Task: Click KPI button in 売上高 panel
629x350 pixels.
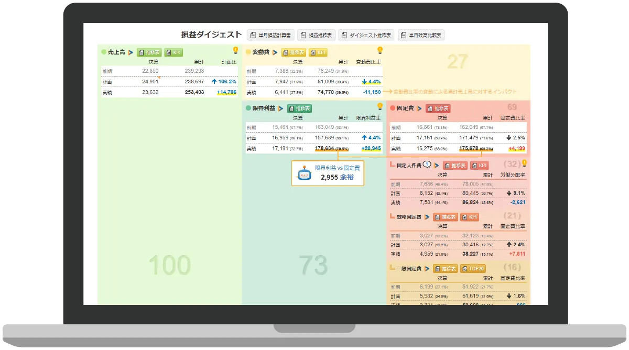Action: 173,52
